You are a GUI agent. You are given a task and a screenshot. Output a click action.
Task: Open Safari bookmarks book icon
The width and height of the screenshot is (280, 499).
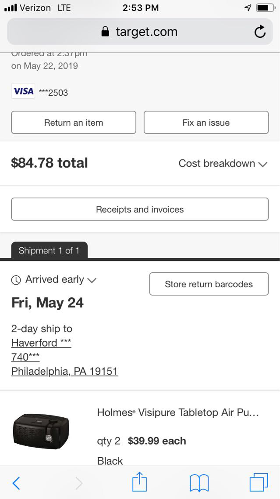(199, 483)
